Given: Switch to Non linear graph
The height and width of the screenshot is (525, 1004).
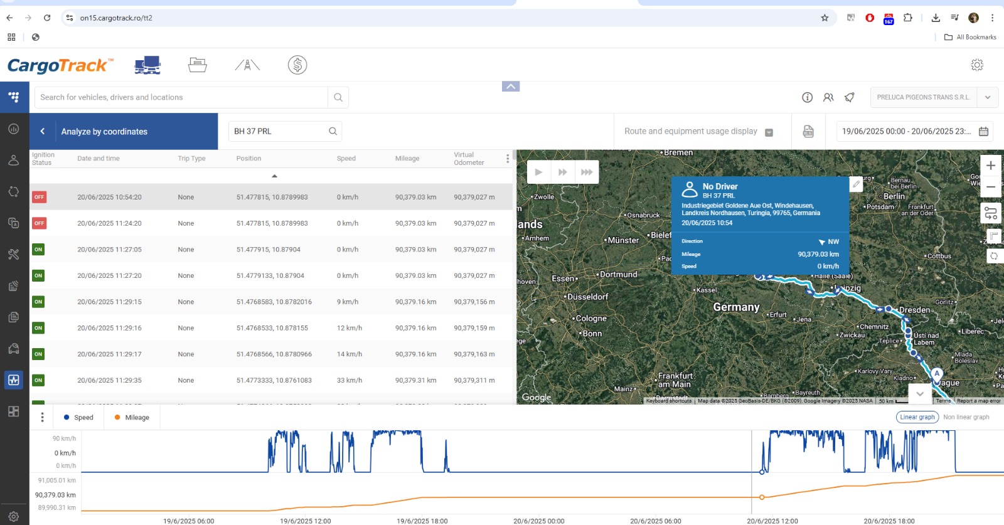Looking at the screenshot, I should pos(966,417).
